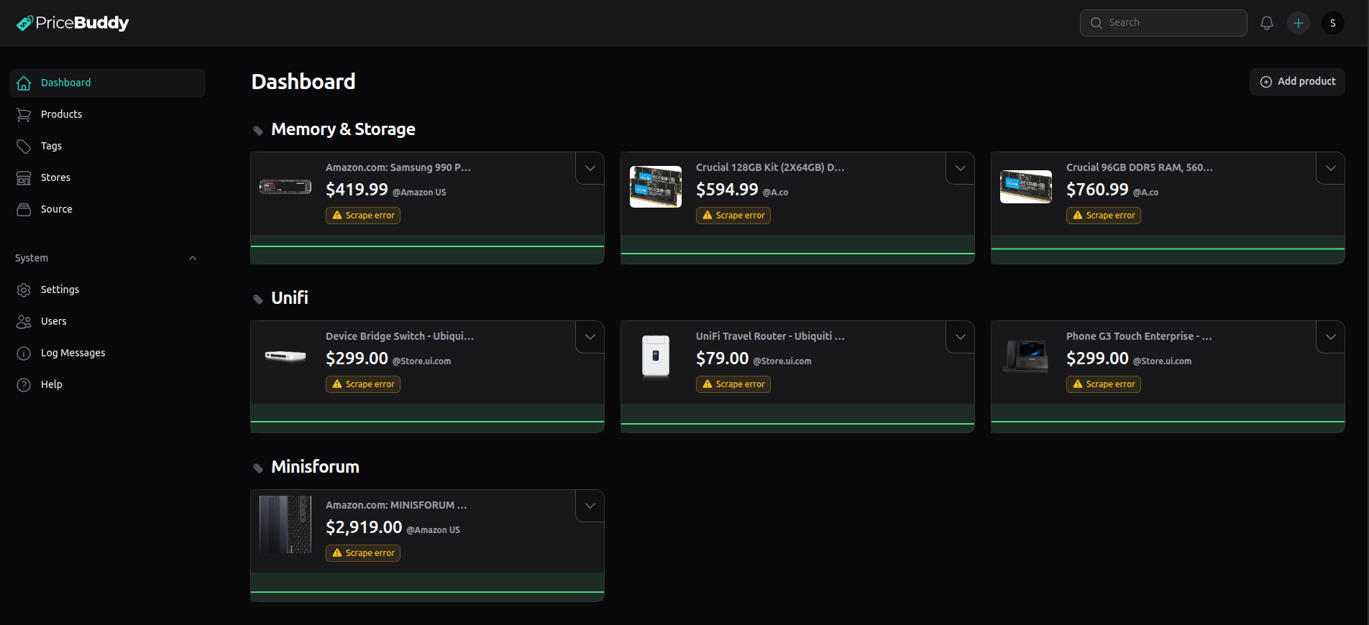Expand the Samsung 990 card dropdown
This screenshot has height=625, width=1369.
590,168
